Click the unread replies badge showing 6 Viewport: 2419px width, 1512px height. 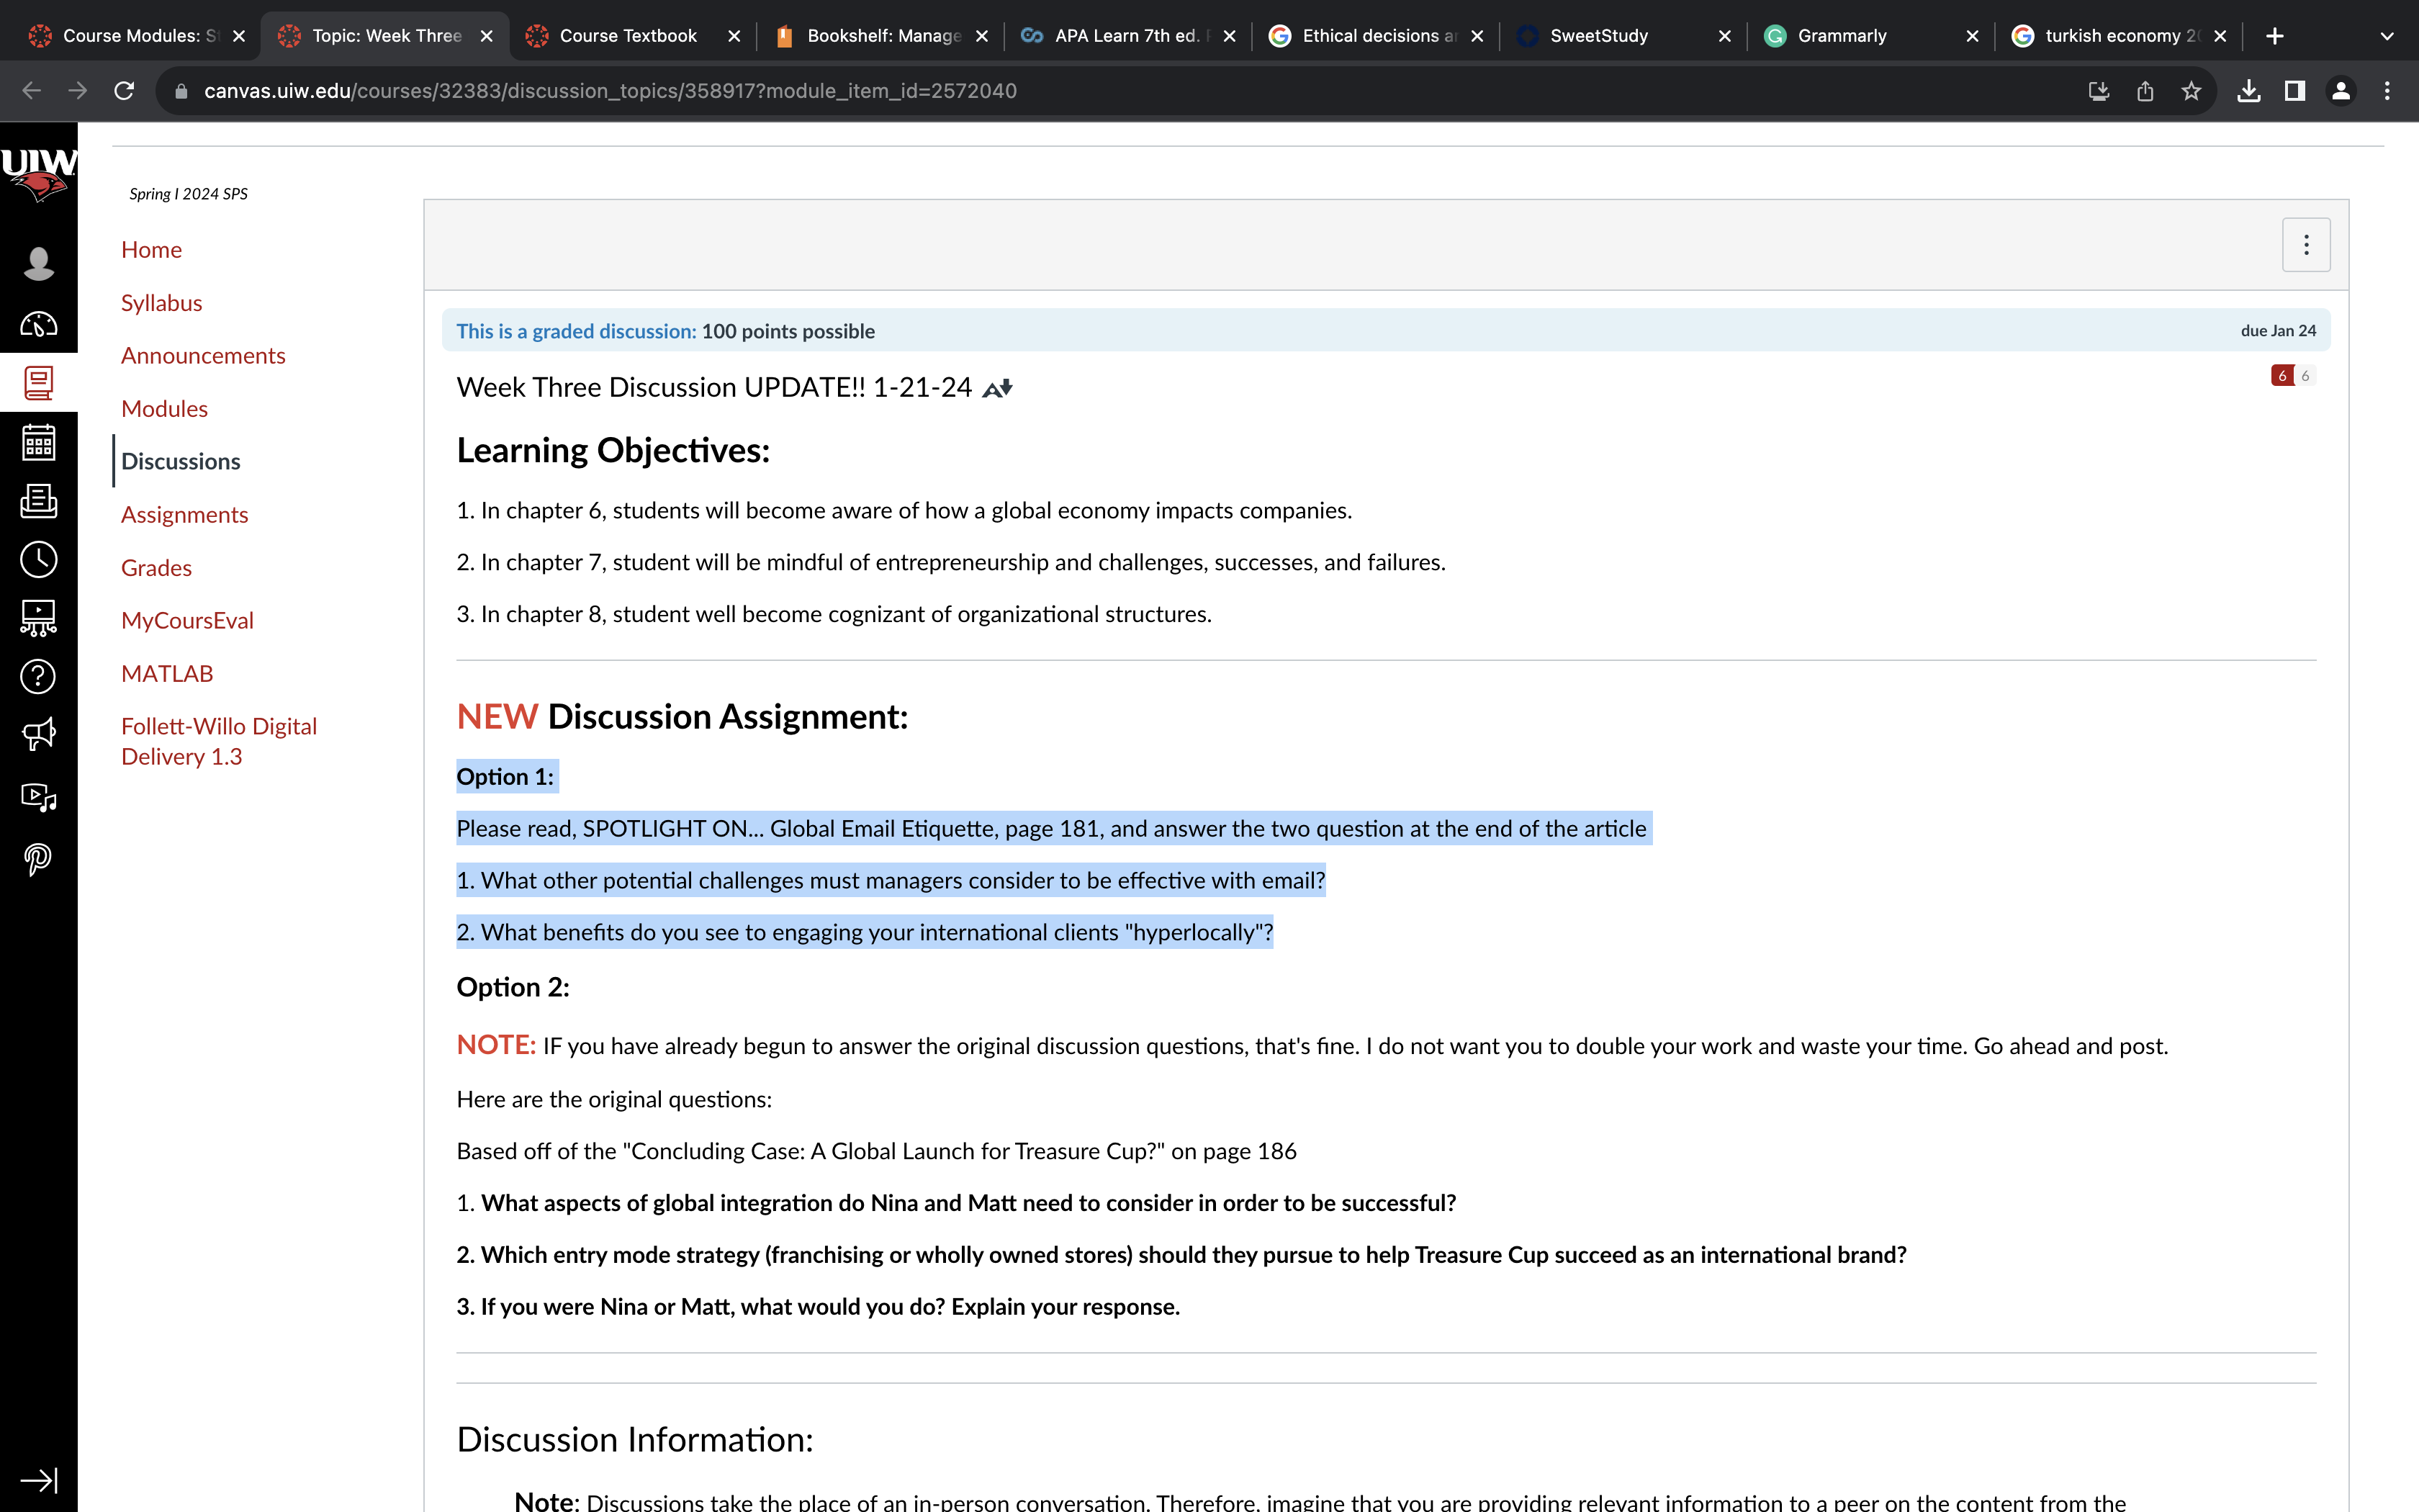2282,376
